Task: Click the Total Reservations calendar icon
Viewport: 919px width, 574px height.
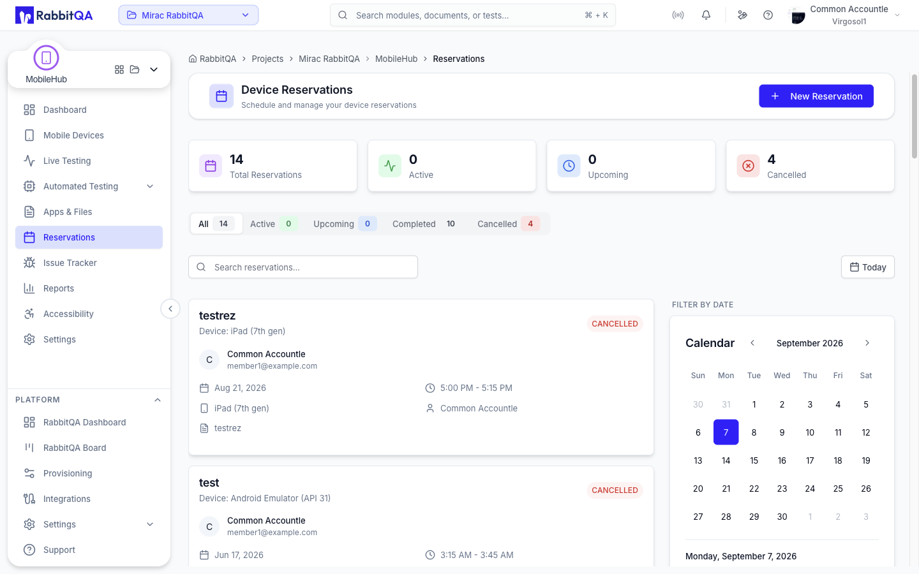Action: point(211,166)
